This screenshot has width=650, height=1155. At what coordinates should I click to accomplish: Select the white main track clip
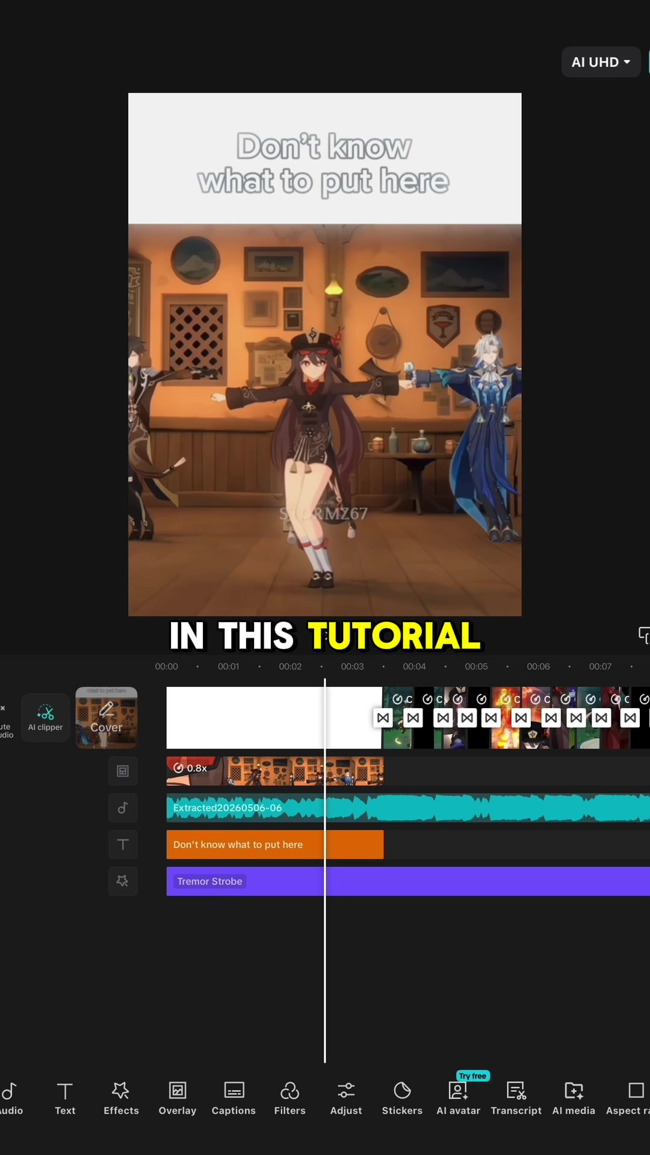(274, 718)
